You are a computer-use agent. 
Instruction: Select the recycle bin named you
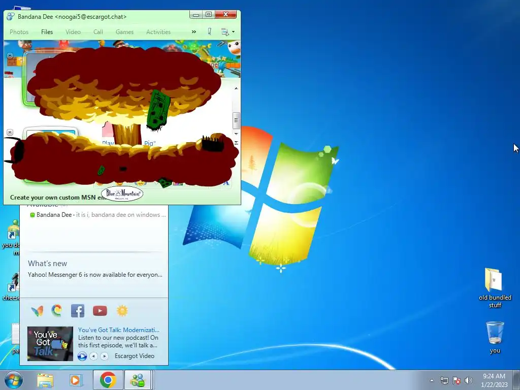click(495, 337)
